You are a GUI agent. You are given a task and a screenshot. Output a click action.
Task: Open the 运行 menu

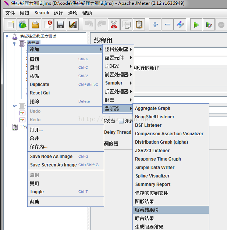tap(58, 13)
